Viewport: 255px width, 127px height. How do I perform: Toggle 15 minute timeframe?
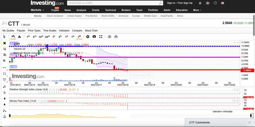pos(41,36)
